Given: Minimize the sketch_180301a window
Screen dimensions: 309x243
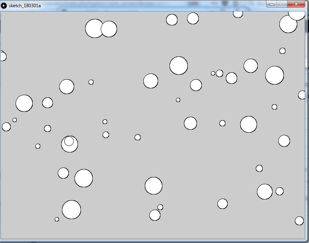Looking at the screenshot, I should (x=272, y=4).
